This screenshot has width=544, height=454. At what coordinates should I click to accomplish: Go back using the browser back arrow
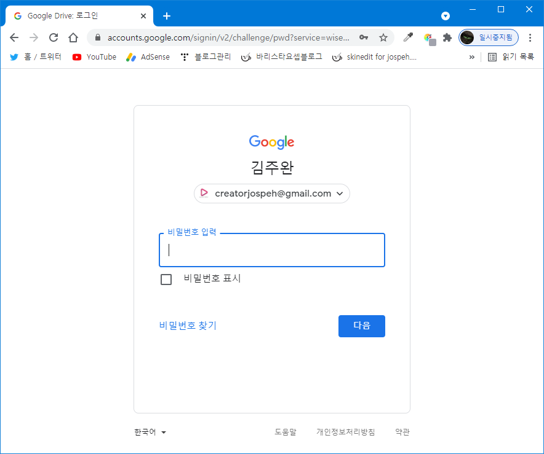(x=14, y=37)
